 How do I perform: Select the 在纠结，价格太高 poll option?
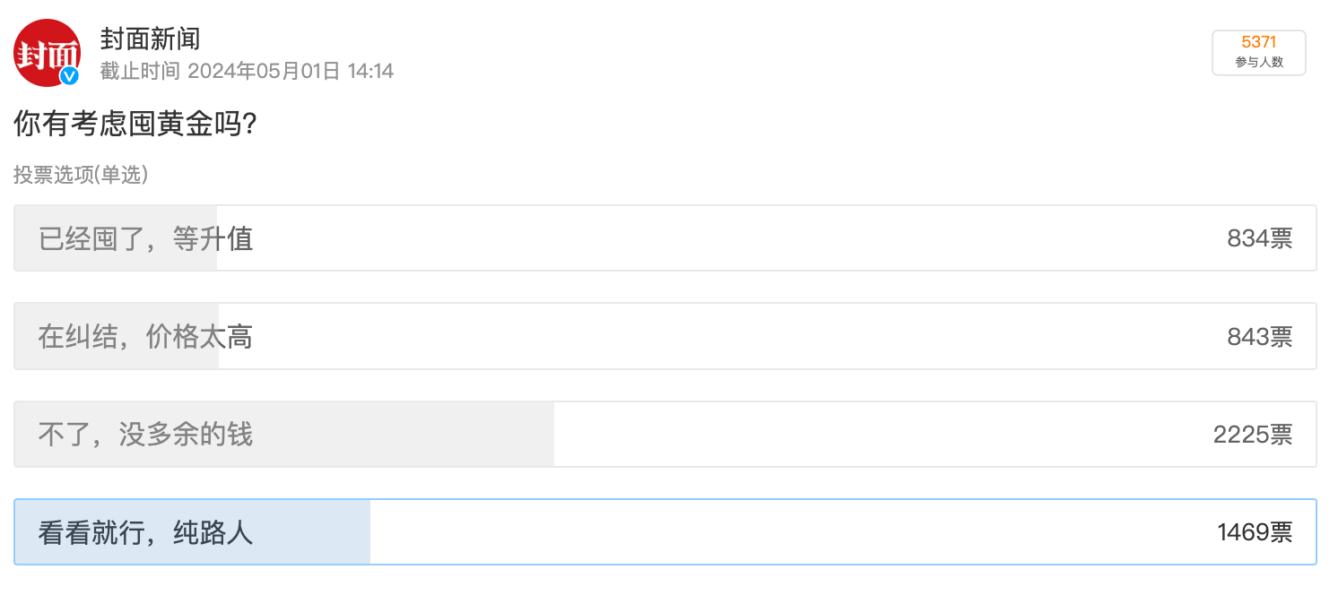665,336
